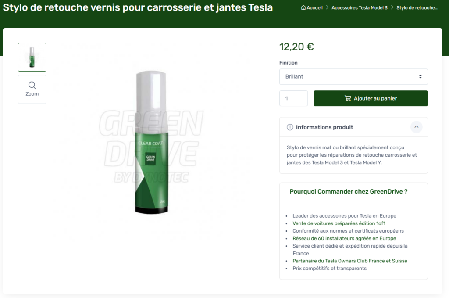
Task: Go to Accueil in the breadcrumb
Action: point(314,8)
